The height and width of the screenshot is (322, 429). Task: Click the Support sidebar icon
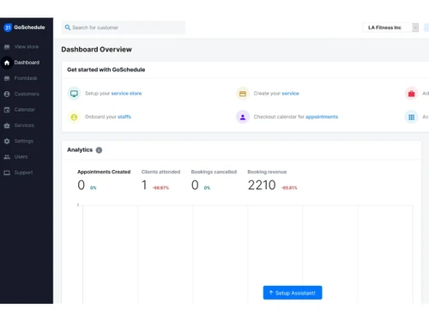click(7, 173)
